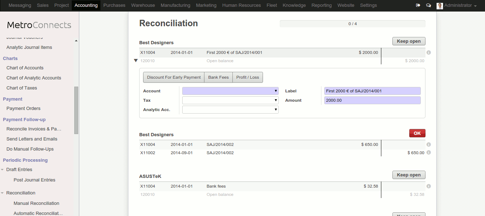Open Chart of Accounts link
This screenshot has width=485, height=216.
(25, 68)
